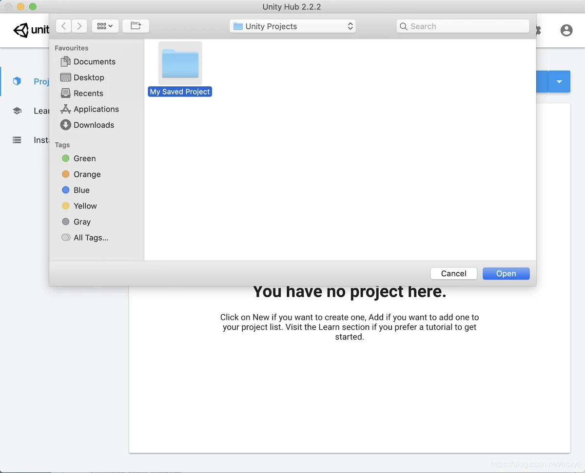
Task: Click the Desktop sidebar icon
Action: 65,77
